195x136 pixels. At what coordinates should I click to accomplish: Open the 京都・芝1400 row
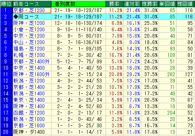97,87
